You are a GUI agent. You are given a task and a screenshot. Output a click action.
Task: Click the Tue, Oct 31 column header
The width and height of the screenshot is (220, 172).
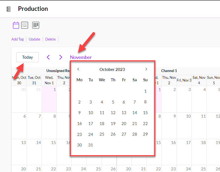pos(34,80)
